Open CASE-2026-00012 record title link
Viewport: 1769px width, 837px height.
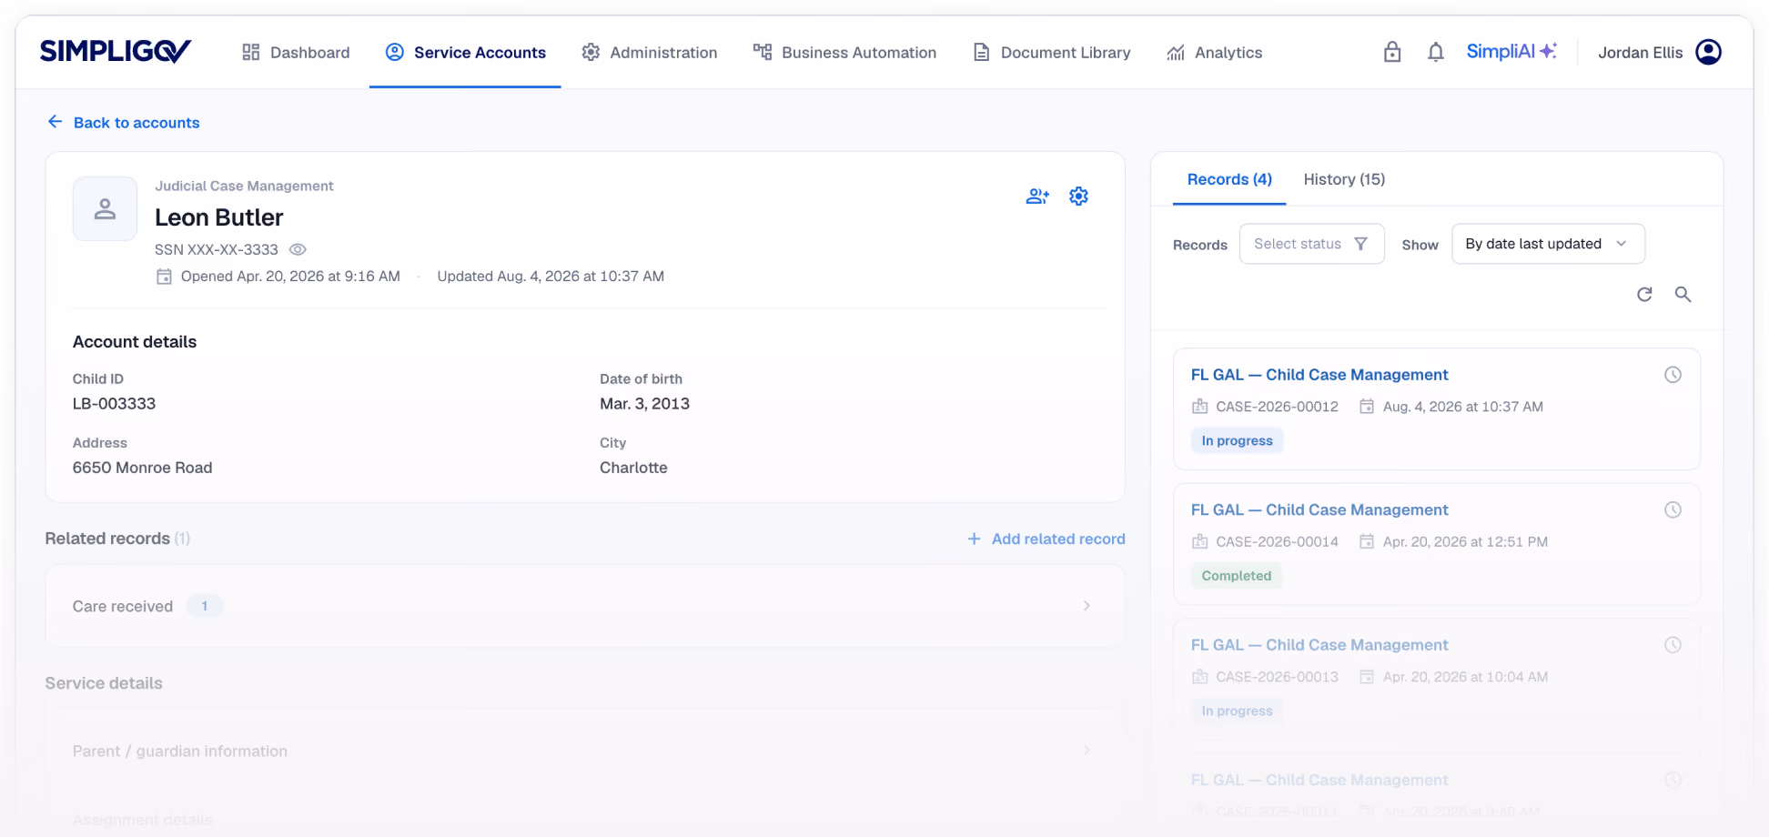pos(1319,375)
